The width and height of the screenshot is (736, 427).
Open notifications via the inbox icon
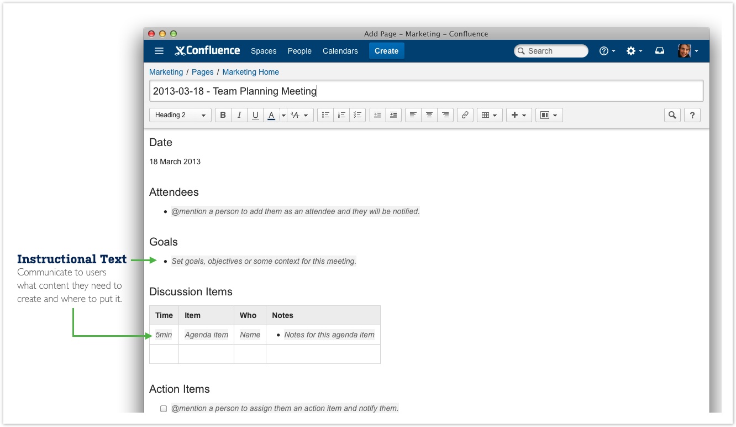659,50
